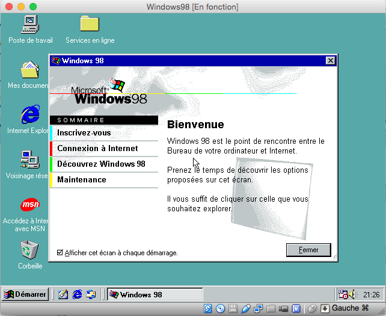386x316 pixels.
Task: Click the VirtualBox optical disc status icon
Action: (220, 308)
